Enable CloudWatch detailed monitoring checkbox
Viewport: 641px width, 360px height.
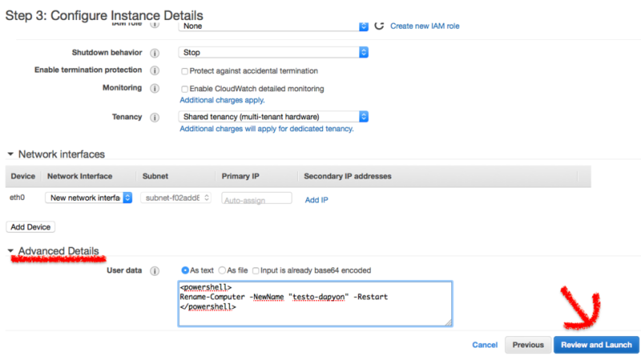click(185, 89)
